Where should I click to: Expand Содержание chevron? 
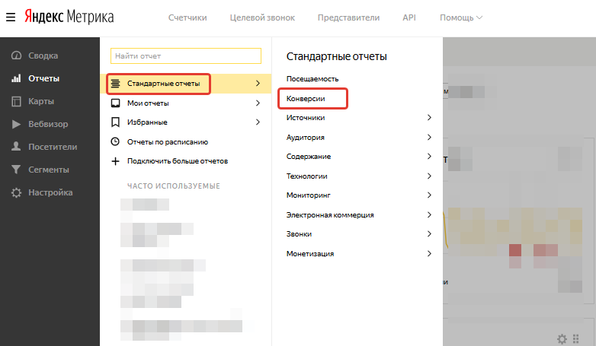[430, 157]
